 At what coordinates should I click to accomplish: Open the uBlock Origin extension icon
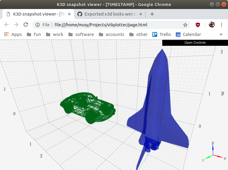point(198,25)
